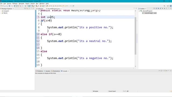The width and height of the screenshot is (172, 97).
Task: Open the Source menu
Action: coord(9,4)
